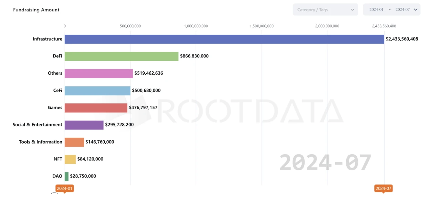Screen dimensions: 429x204
Task: Open the Category / Tags dropdown
Action: point(320,10)
